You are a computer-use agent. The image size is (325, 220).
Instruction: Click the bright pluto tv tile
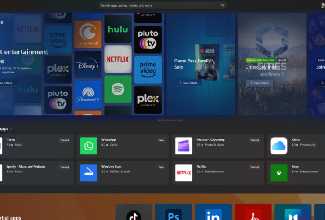pyautogui.click(x=148, y=40)
